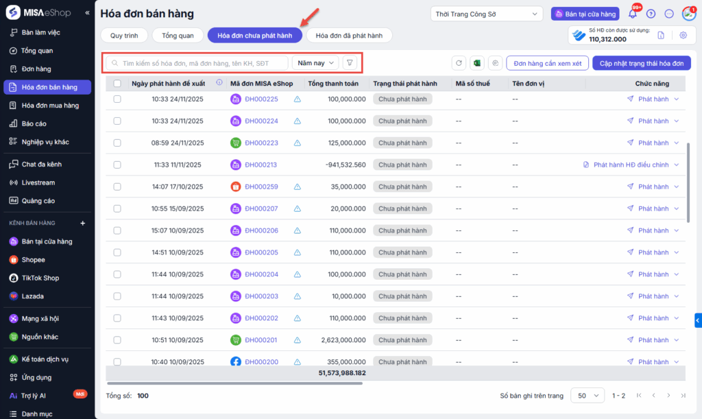
Task: Open the records-per-page dropdown showing 50
Action: tap(588, 396)
